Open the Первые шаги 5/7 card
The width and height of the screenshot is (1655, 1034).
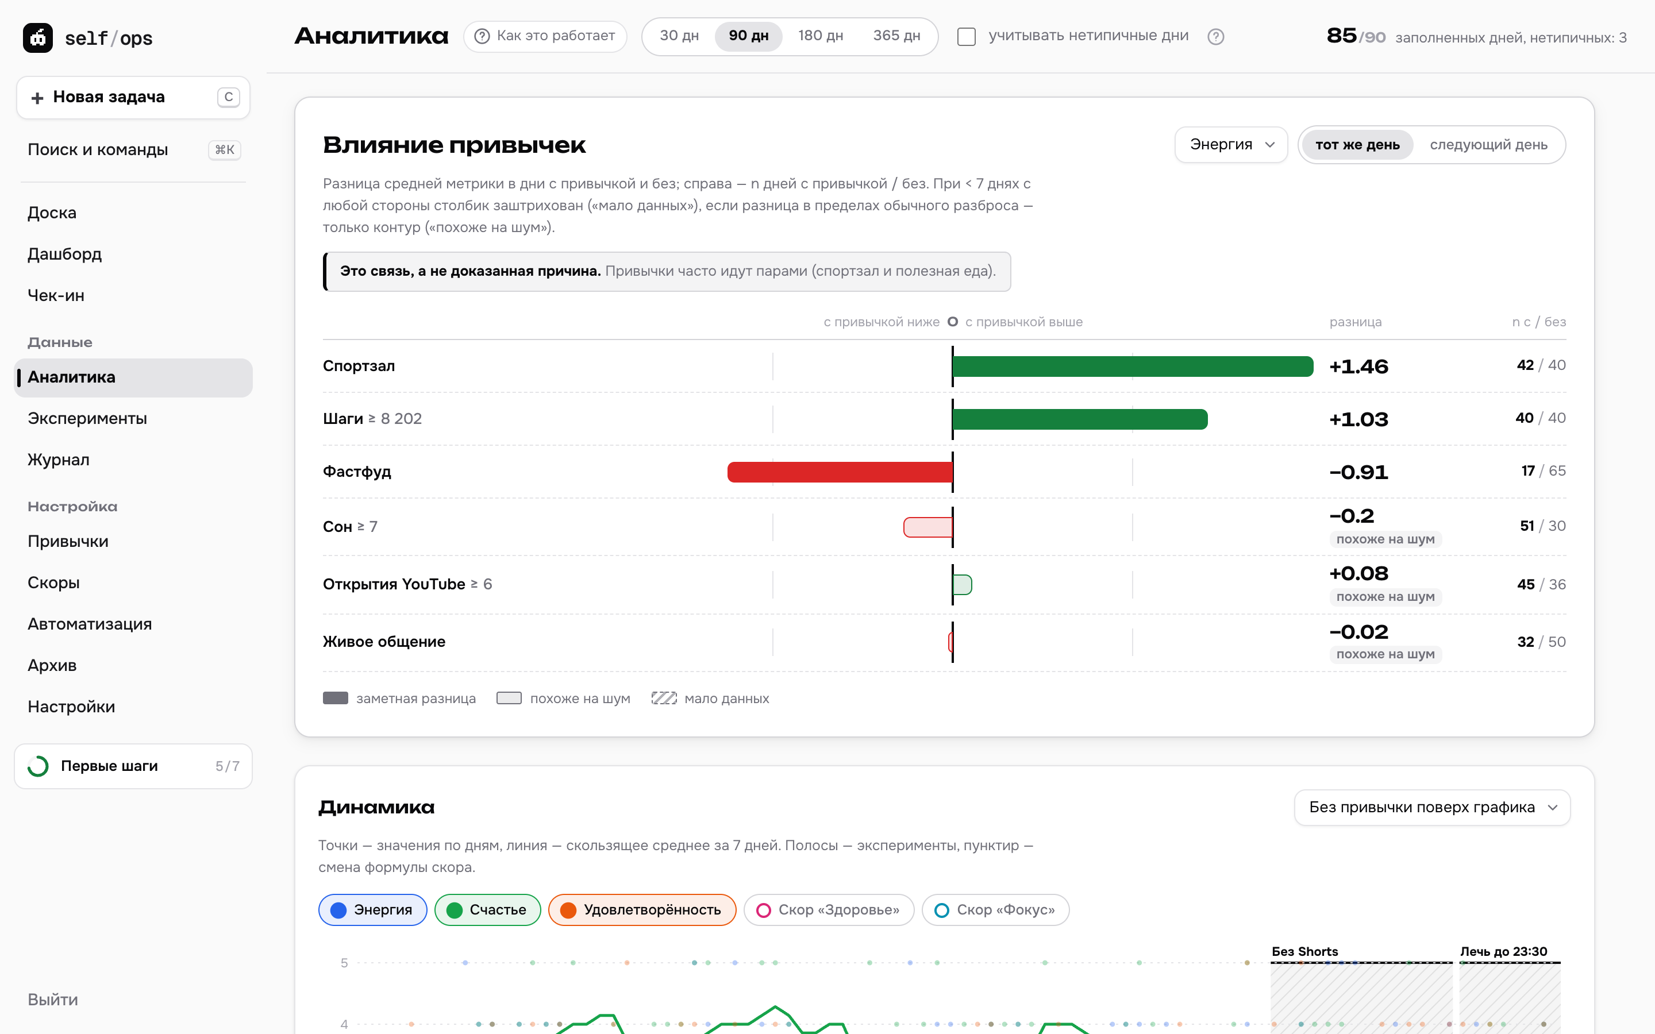133,766
